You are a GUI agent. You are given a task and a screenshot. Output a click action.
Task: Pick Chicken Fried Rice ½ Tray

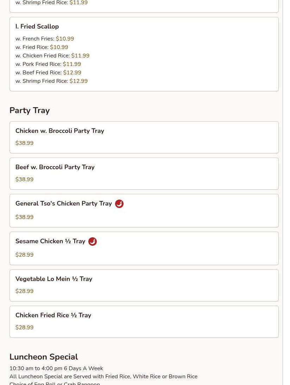(144, 322)
